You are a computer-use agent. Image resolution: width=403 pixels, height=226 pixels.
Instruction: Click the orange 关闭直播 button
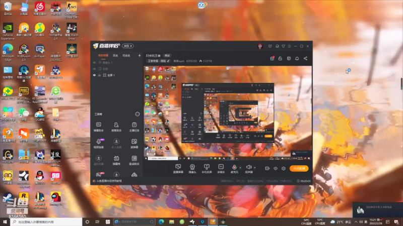(x=299, y=168)
